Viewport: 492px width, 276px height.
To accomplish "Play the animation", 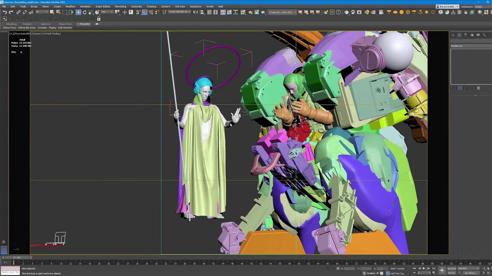I will pyautogui.click(x=424, y=269).
